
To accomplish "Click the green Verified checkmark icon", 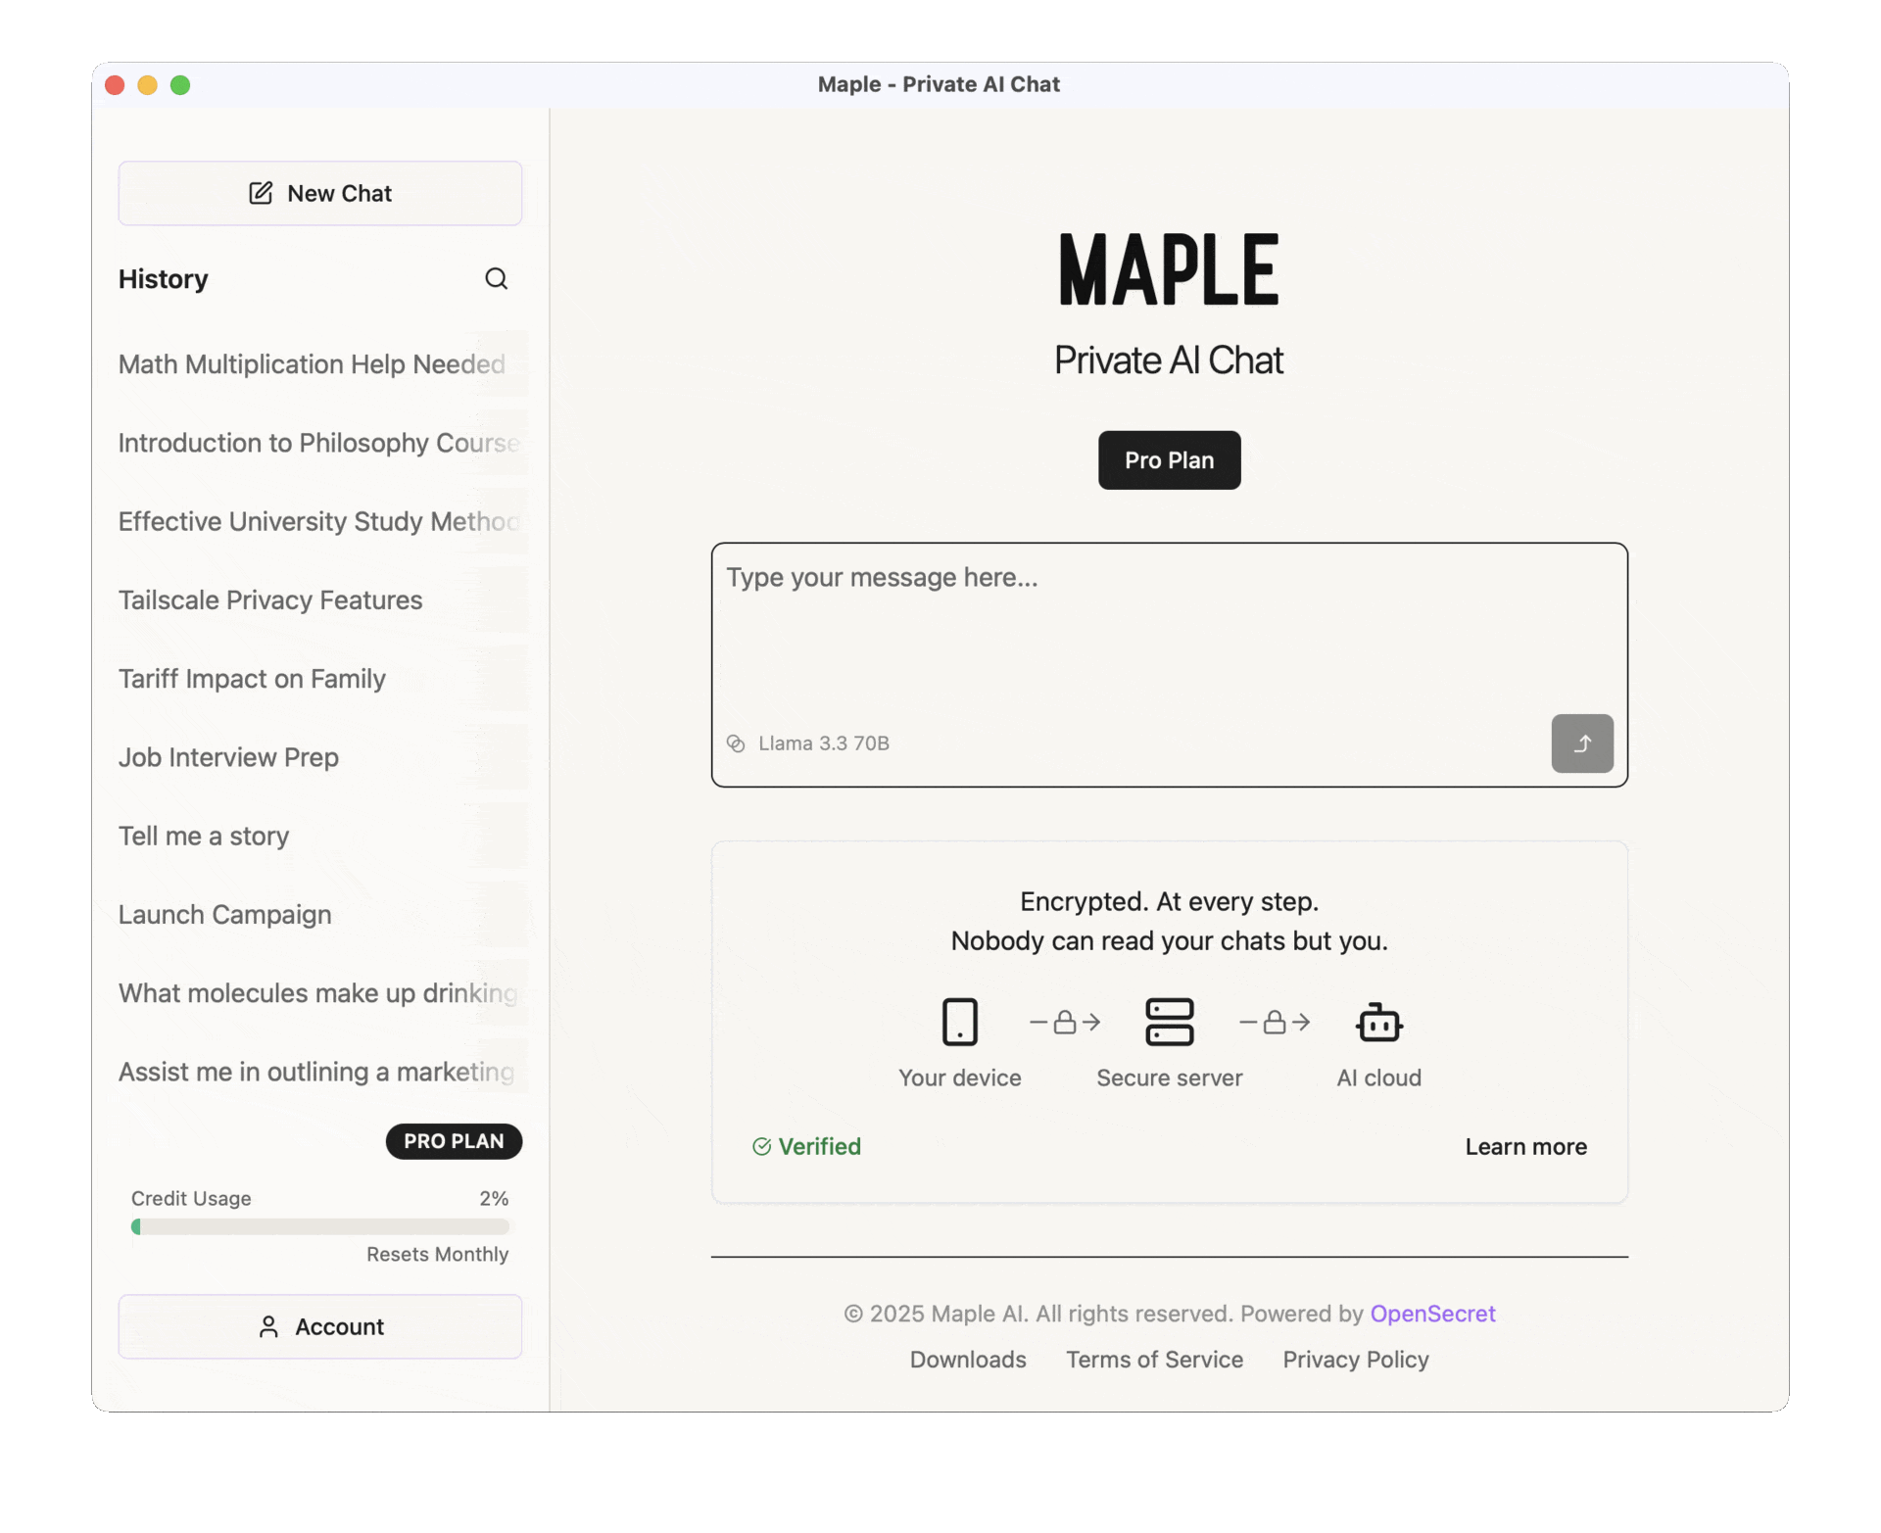I will [761, 1147].
